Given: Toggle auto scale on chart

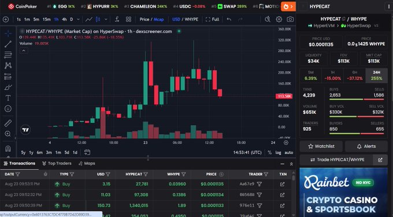Looking at the screenshot, I should 289,153.
